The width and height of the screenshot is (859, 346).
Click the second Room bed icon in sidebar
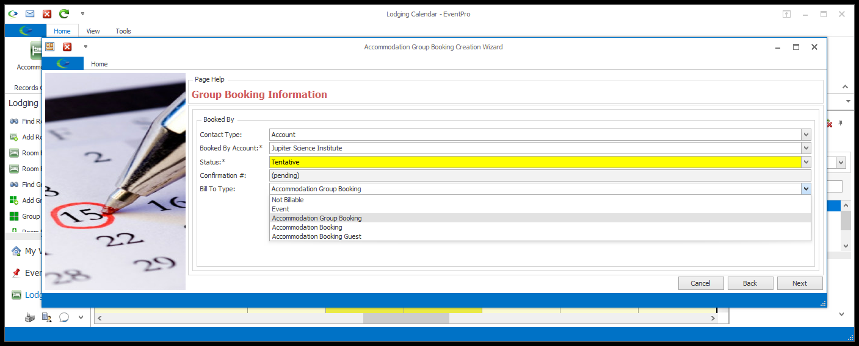14,169
